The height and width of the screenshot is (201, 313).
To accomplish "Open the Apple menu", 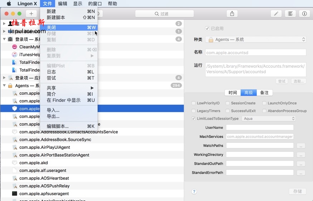I will tap(9, 4).
